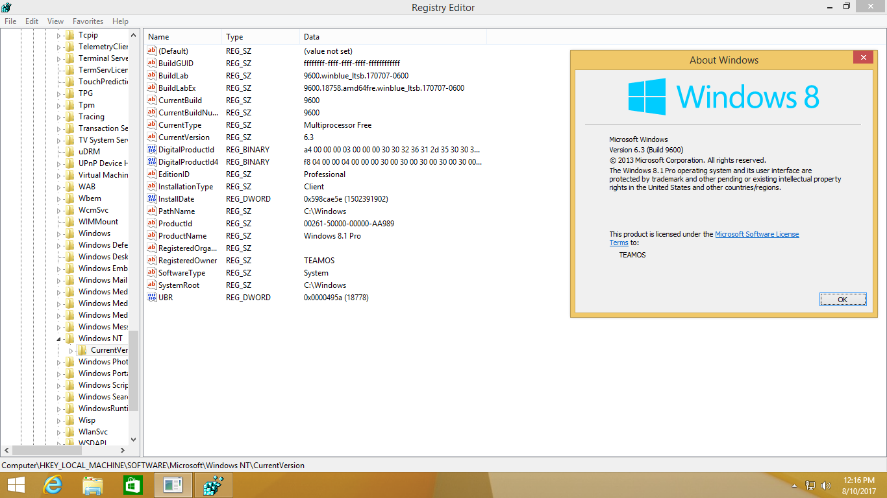Click the BuildGUID string value icon
This screenshot has height=498, width=887.
pyautogui.click(x=153, y=64)
